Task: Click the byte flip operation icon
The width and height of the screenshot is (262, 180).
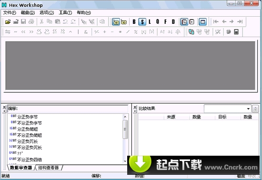Action: 8,32
